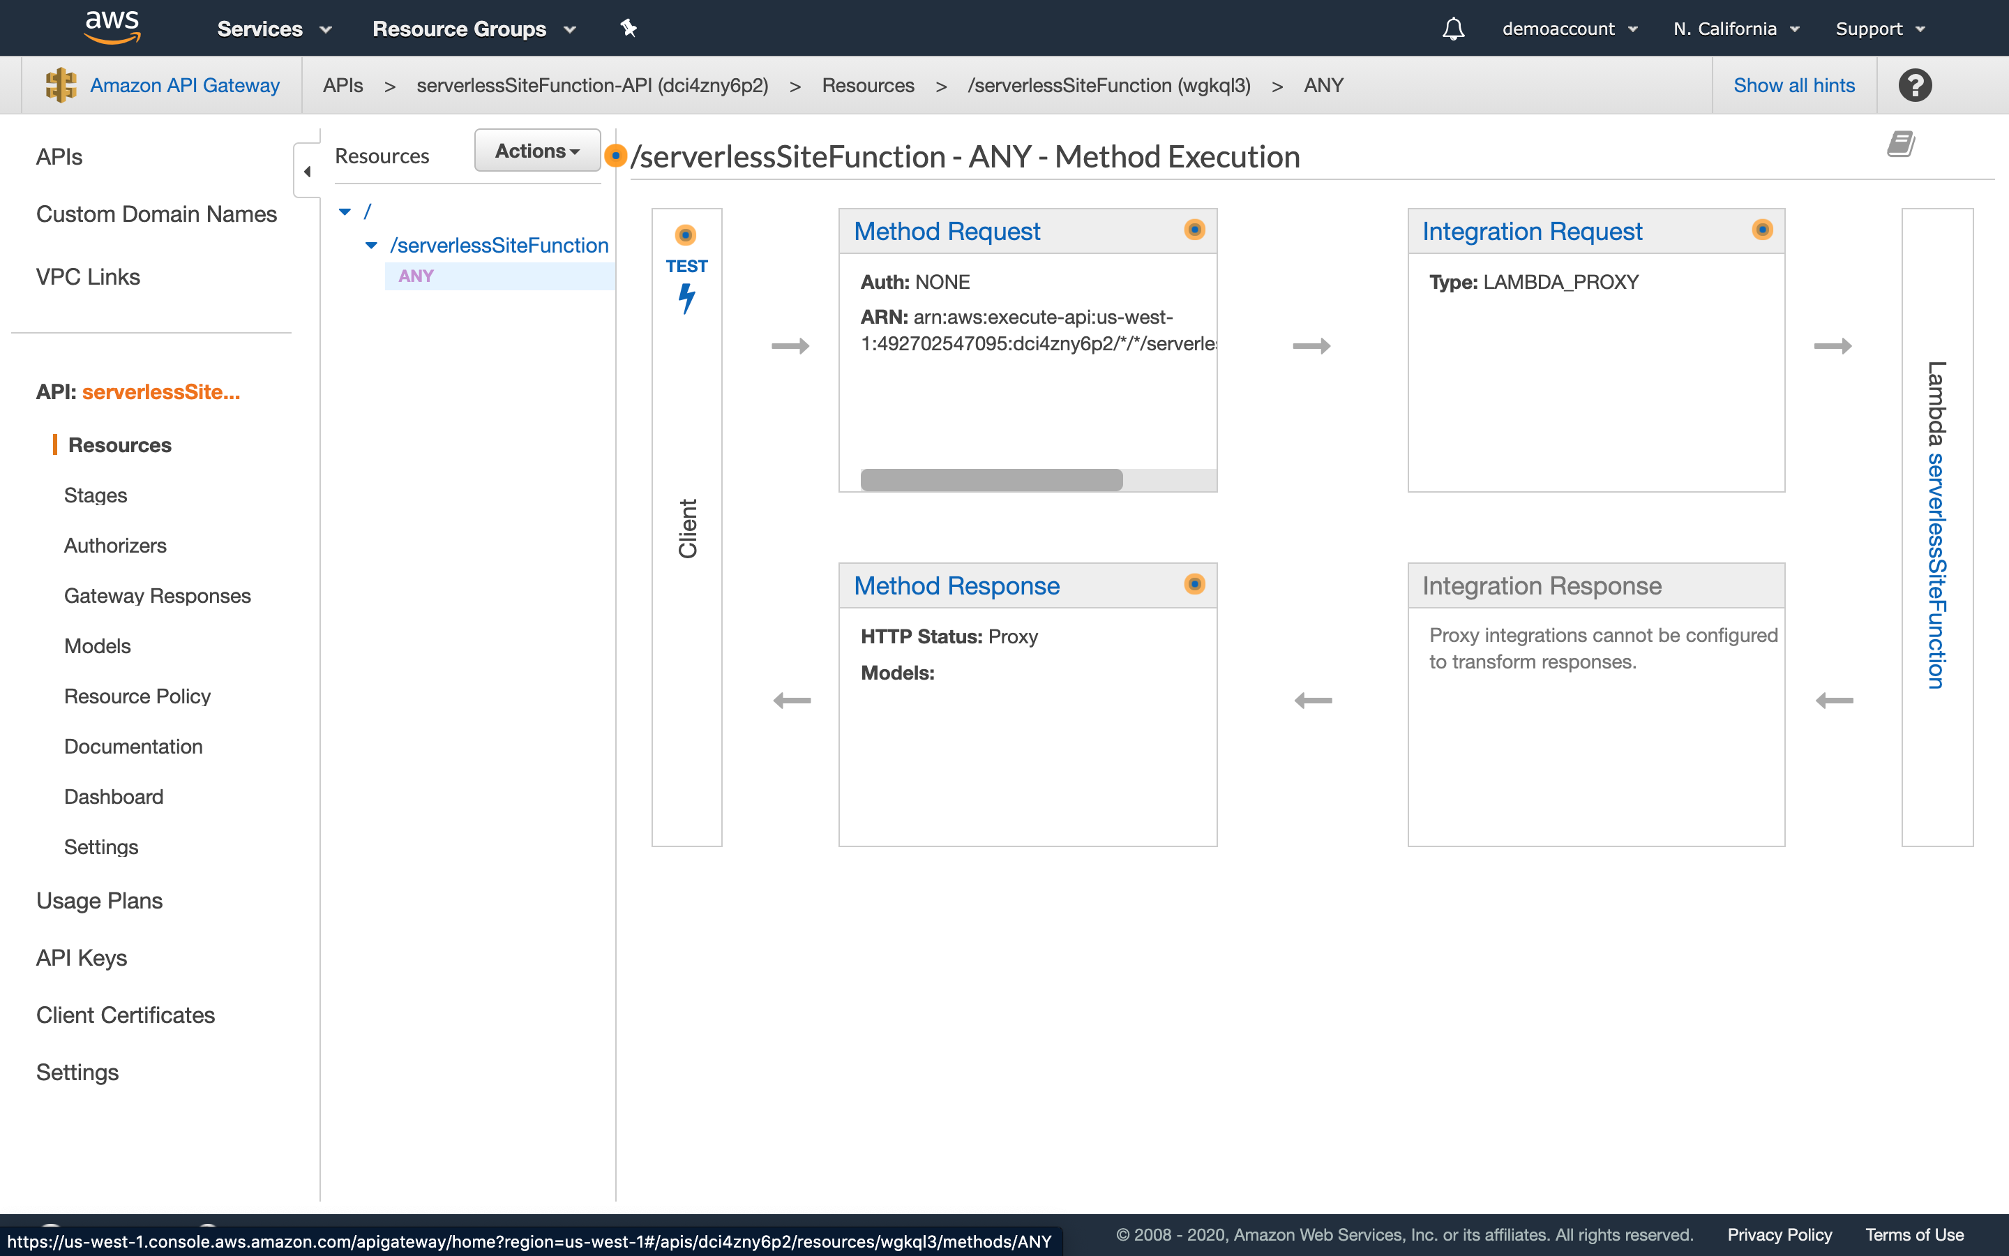Collapse the root / resource tree node
This screenshot has width=2009, height=1256.
tap(345, 212)
